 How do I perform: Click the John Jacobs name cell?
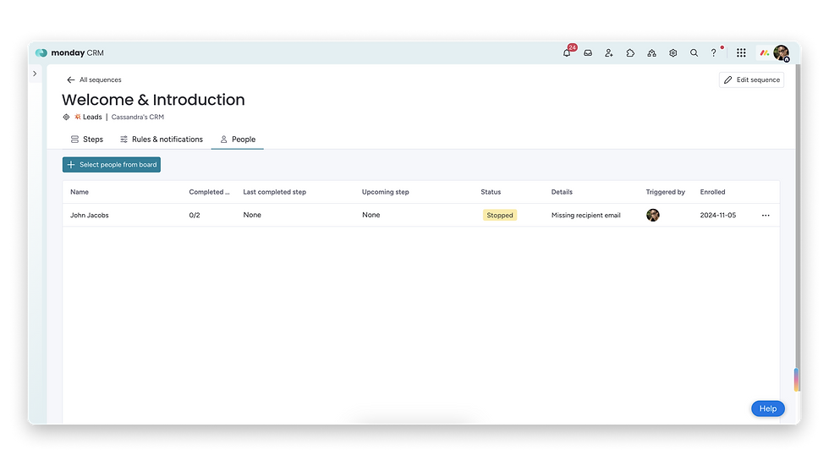pyautogui.click(x=90, y=215)
